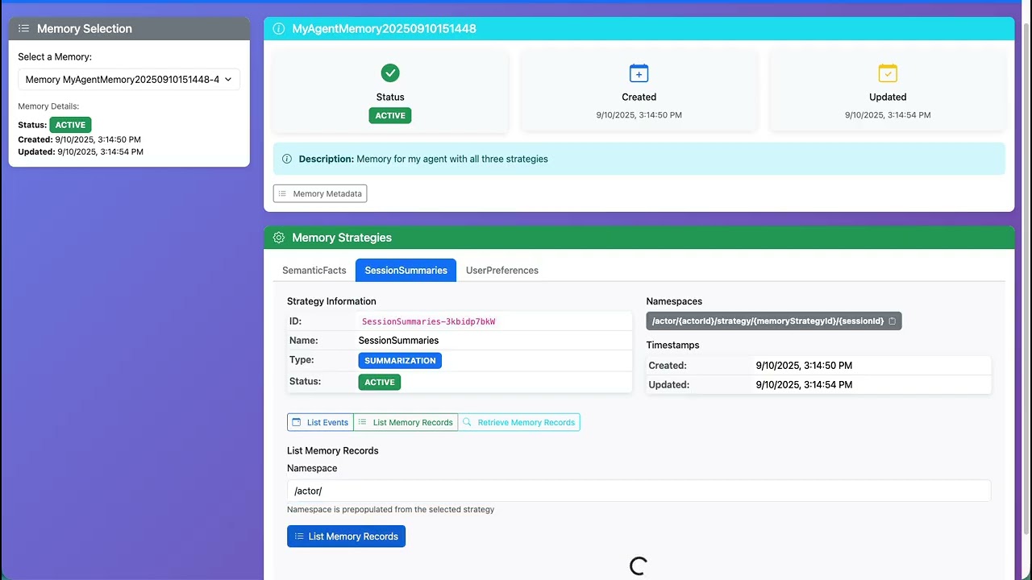Click the note 'Namespace is prepopulated from the selected strategy'

[390, 509]
